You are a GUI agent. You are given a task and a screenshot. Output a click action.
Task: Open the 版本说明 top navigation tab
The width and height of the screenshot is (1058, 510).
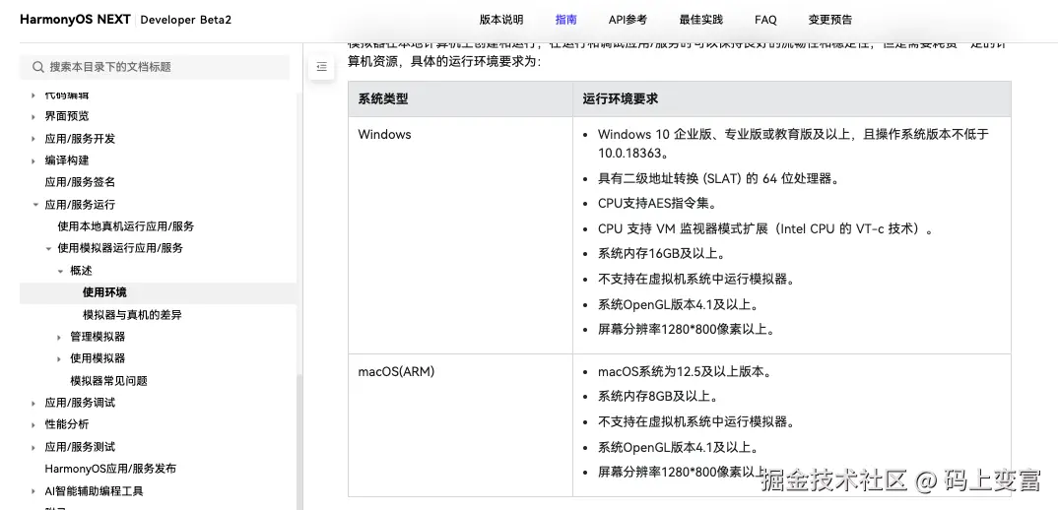(500, 20)
